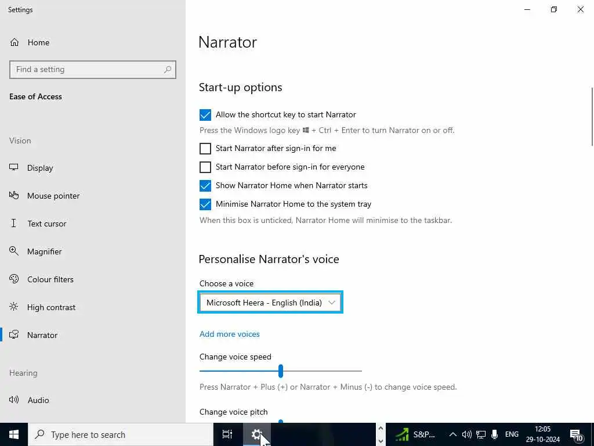594x446 pixels.
Task: Select the High contrast sun icon
Action: tap(14, 307)
